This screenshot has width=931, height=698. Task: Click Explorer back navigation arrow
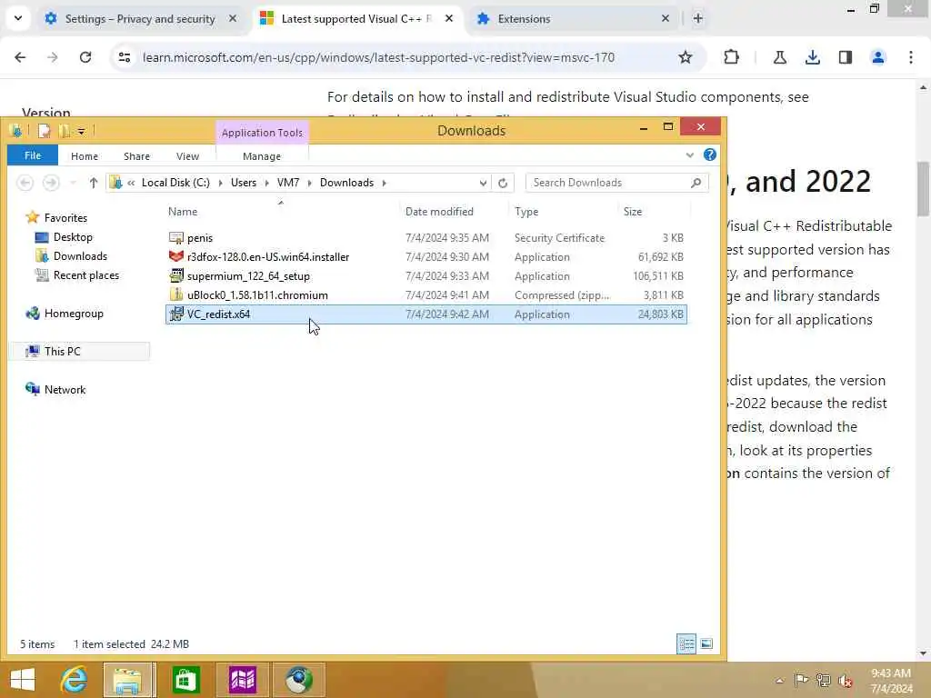25,183
